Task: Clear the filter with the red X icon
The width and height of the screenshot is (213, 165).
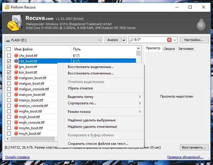Action: coord(169,40)
